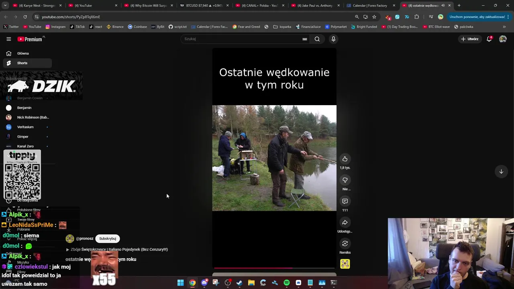Screen dimensions: 514x289
Task: Open the zoom magnifier in address bar
Action: [x=357, y=17]
